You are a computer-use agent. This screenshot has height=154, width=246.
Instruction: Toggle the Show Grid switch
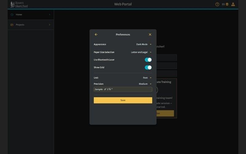(x=148, y=67)
